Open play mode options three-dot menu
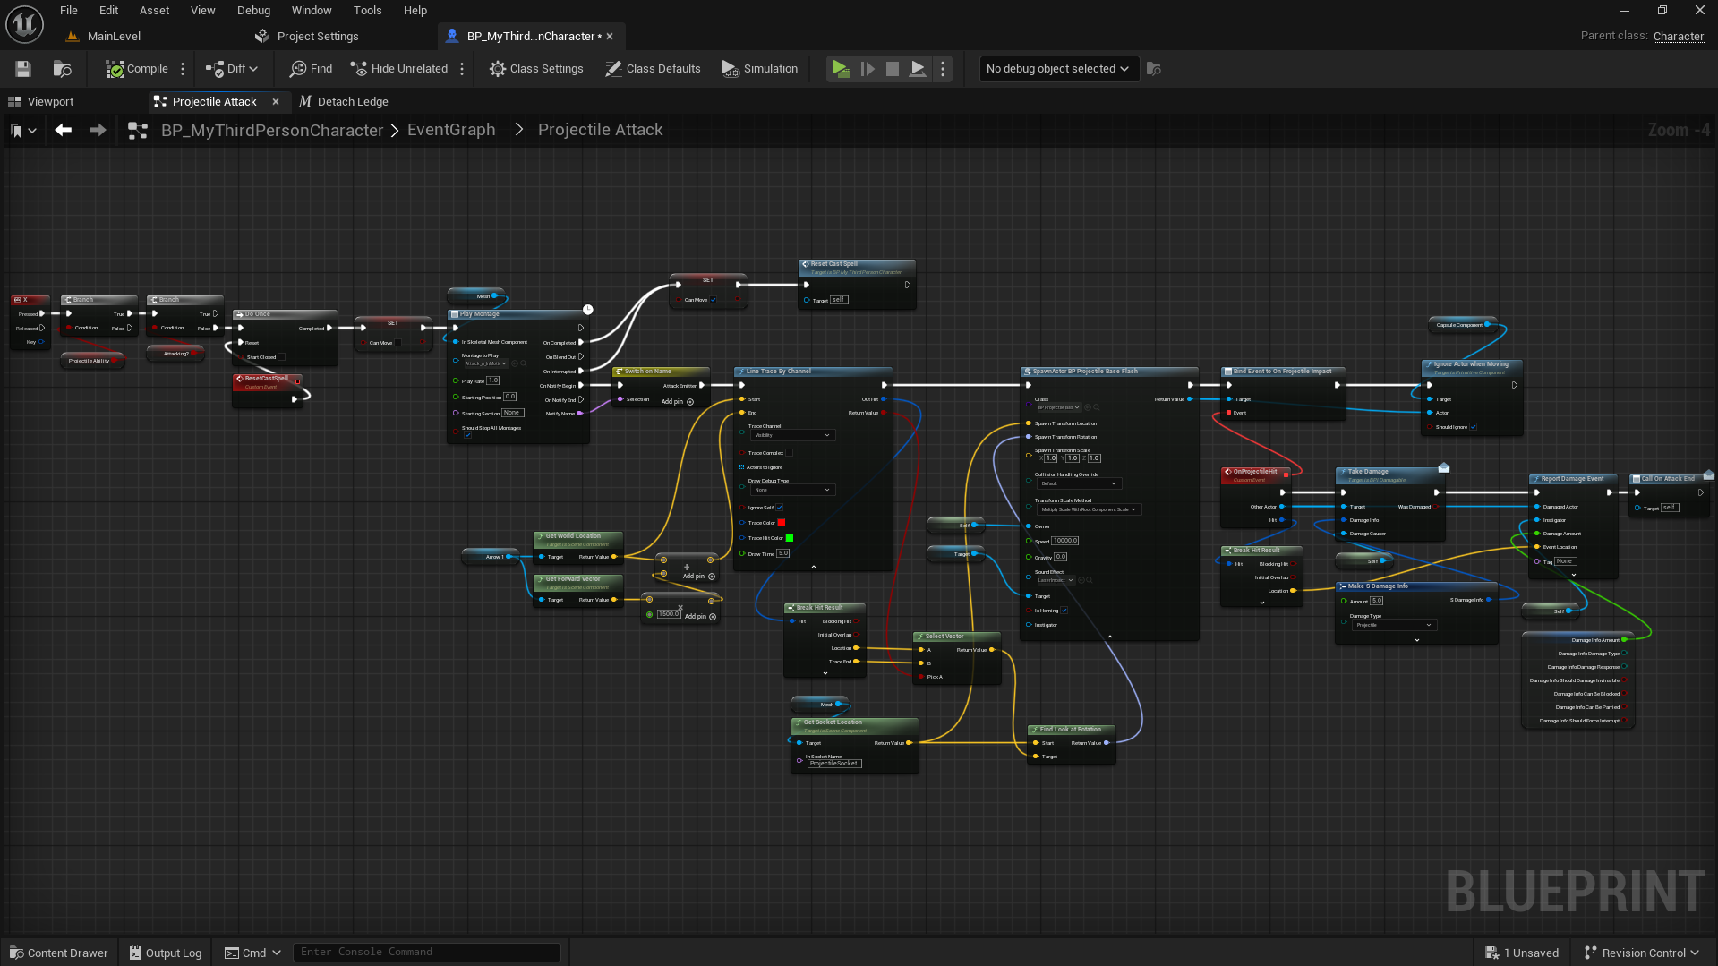Screen dimensions: 1718x966 pos(943,69)
